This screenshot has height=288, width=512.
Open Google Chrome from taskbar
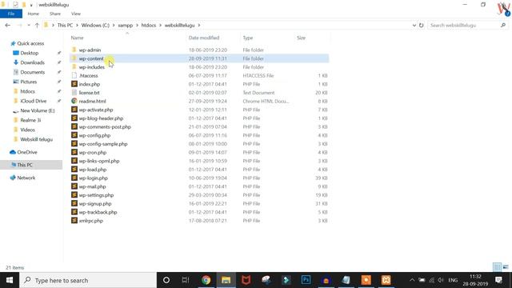pyautogui.click(x=206, y=280)
